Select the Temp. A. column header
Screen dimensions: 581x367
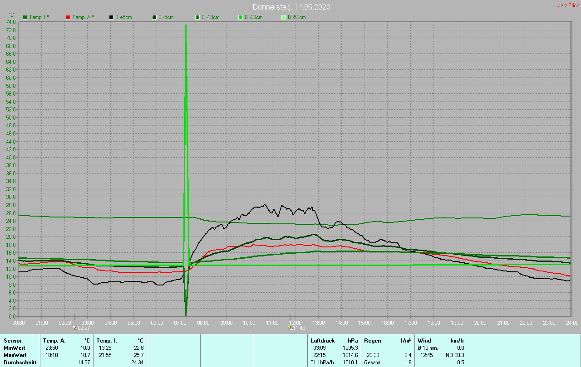(x=54, y=340)
